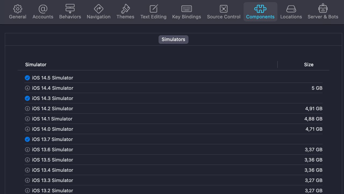
Task: Click the iOS 13.7 Simulator installed checkmark
Action: coord(27,139)
